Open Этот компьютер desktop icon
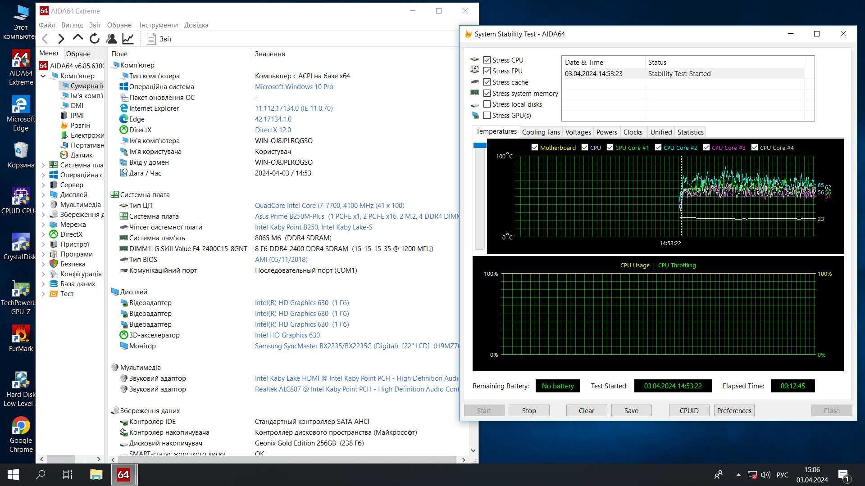 coord(20,22)
